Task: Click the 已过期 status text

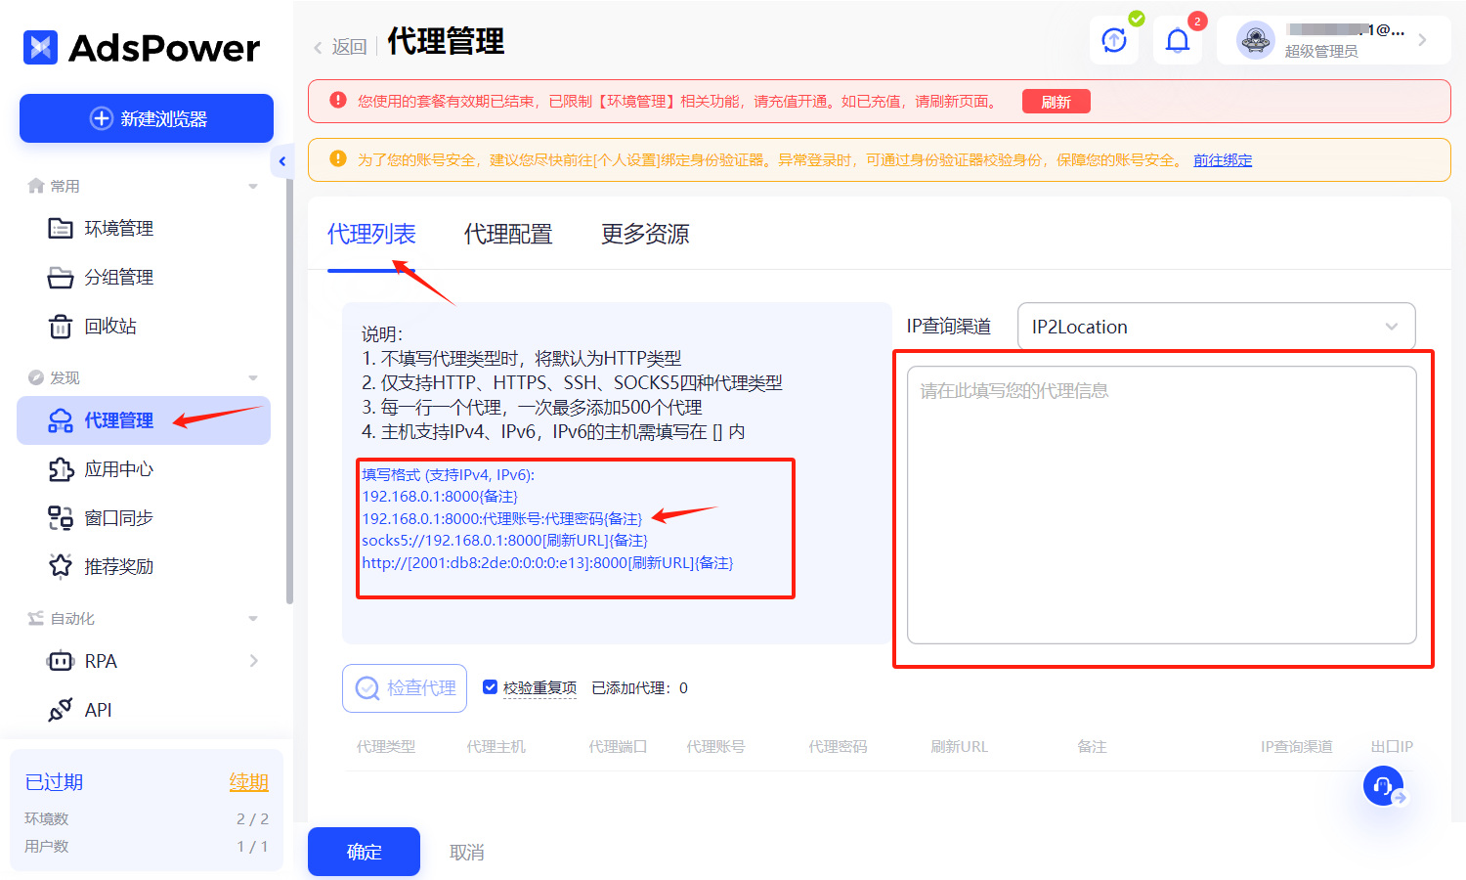Action: pos(54,782)
